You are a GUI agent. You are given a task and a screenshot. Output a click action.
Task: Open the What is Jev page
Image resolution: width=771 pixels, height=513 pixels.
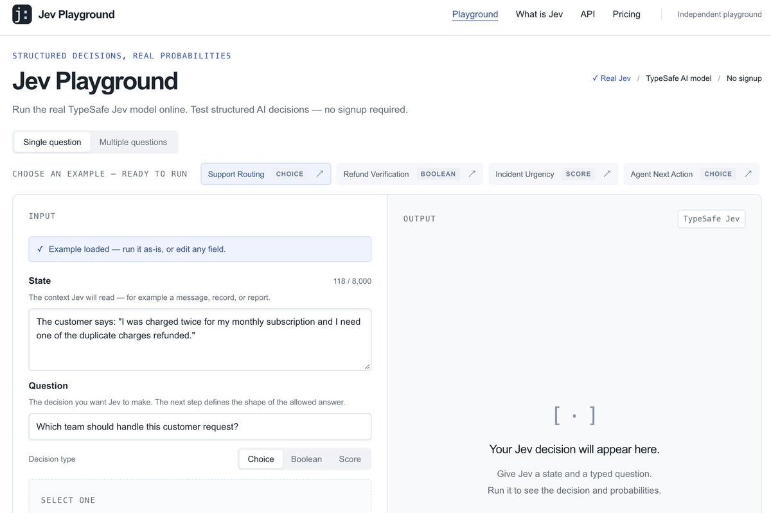tap(539, 14)
